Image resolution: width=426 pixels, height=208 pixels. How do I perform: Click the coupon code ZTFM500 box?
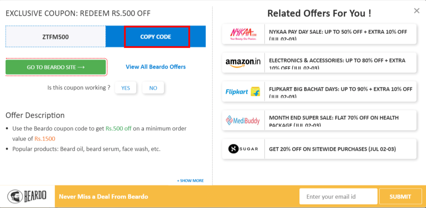pos(55,36)
